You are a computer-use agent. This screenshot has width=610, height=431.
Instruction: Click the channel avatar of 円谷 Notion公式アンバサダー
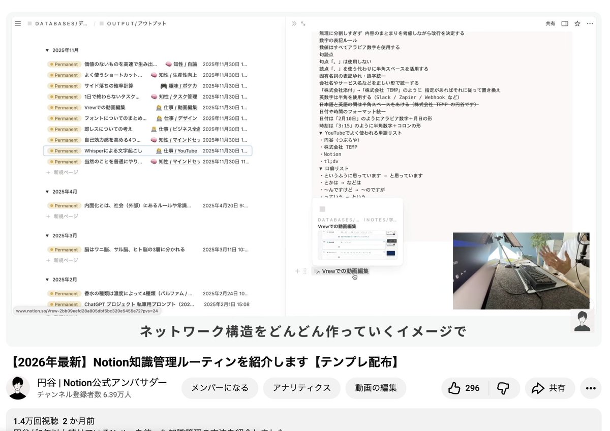click(18, 388)
